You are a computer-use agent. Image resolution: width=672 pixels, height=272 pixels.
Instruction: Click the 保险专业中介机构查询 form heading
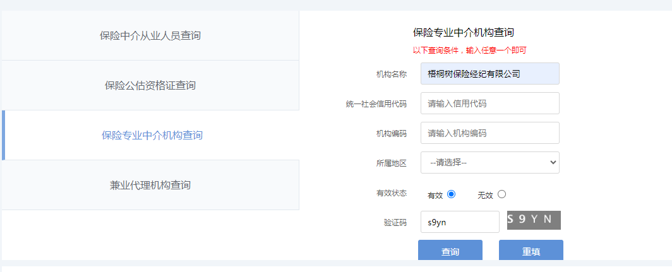(x=463, y=32)
